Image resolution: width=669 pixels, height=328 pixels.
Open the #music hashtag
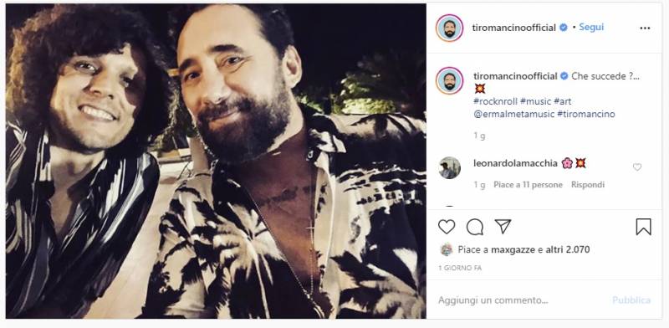[x=535, y=101]
